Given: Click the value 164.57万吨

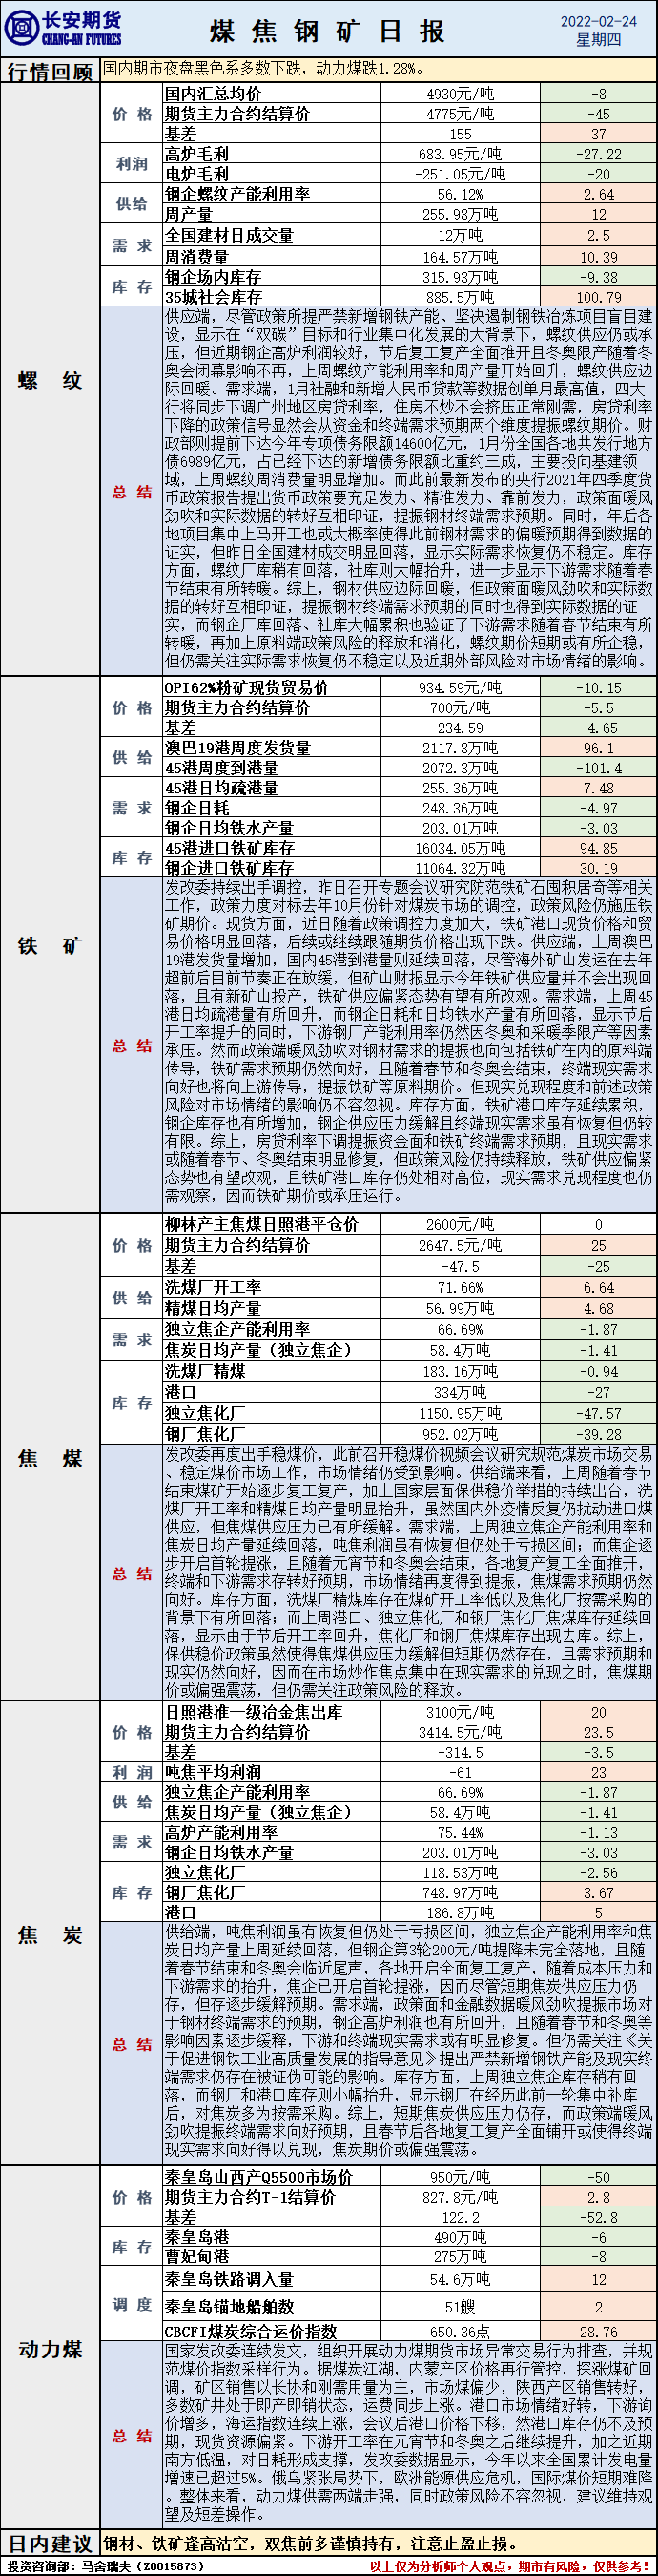Looking at the screenshot, I should (x=460, y=257).
